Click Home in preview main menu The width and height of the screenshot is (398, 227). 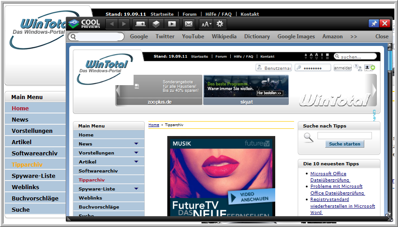point(109,135)
